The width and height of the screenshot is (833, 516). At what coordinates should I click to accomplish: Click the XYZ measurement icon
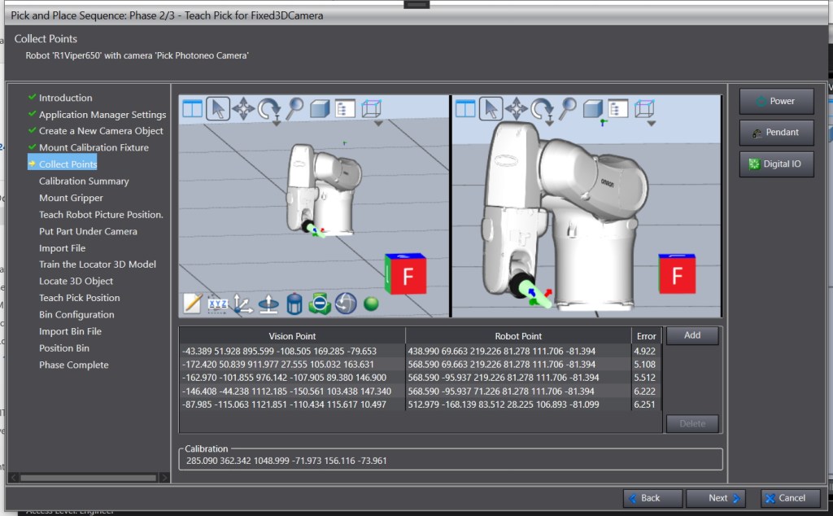(x=218, y=304)
